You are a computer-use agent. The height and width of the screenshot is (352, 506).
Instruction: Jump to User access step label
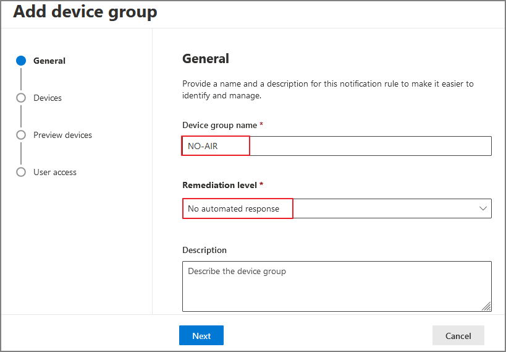tap(55, 172)
